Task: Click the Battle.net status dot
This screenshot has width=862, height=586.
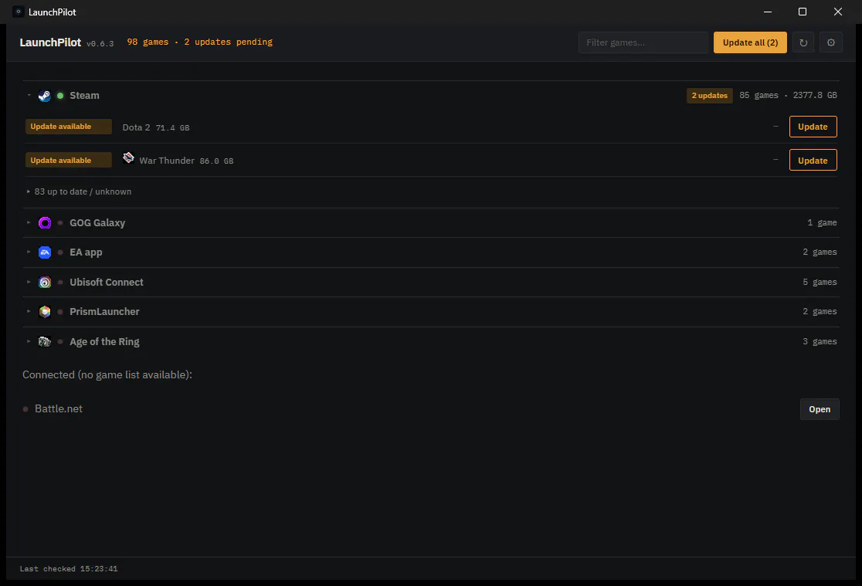Action: tap(25, 409)
